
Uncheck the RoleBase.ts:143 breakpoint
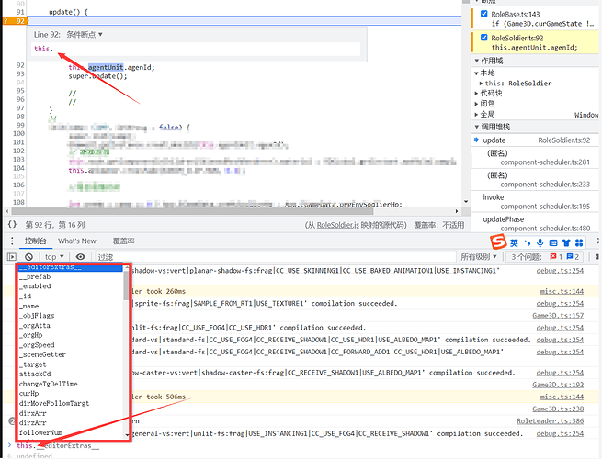(x=484, y=14)
